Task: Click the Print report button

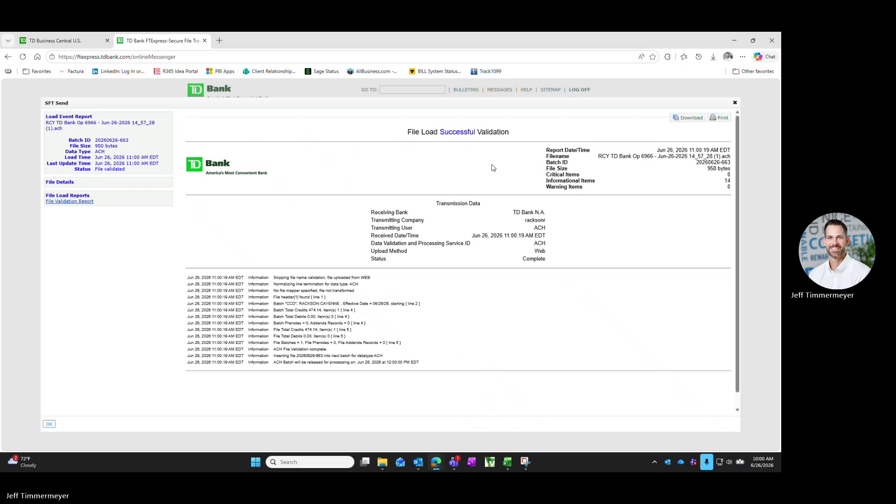Action: (719, 118)
